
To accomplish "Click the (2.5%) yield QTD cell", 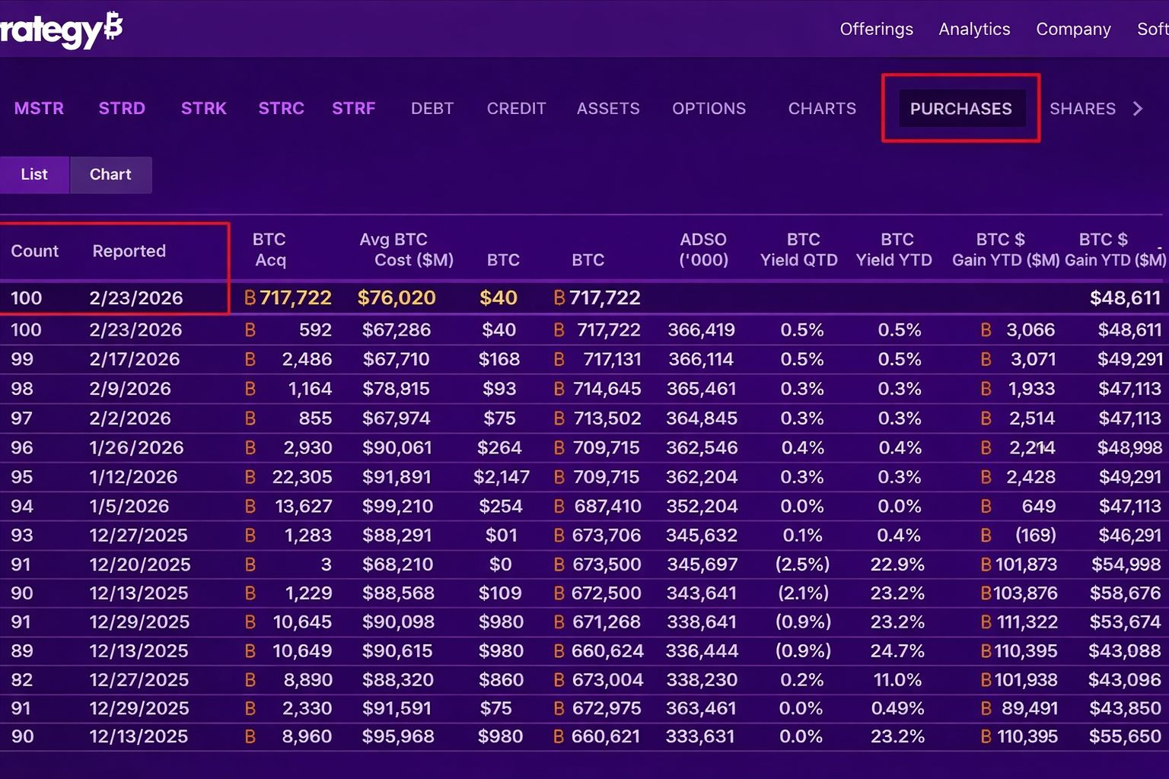I will coord(802,564).
